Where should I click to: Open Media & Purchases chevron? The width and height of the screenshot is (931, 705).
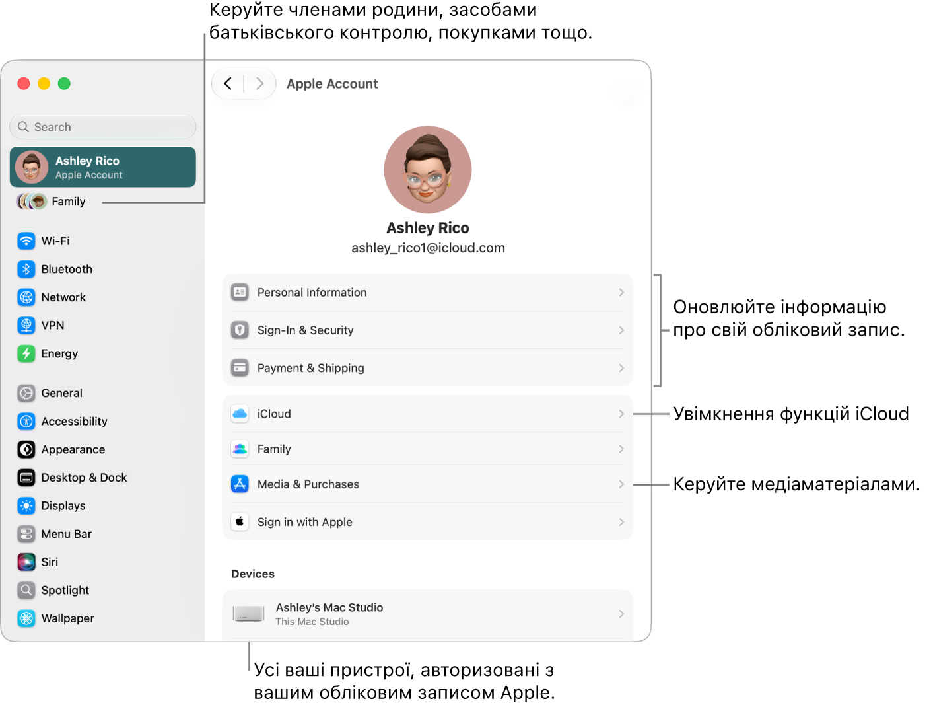(x=621, y=484)
